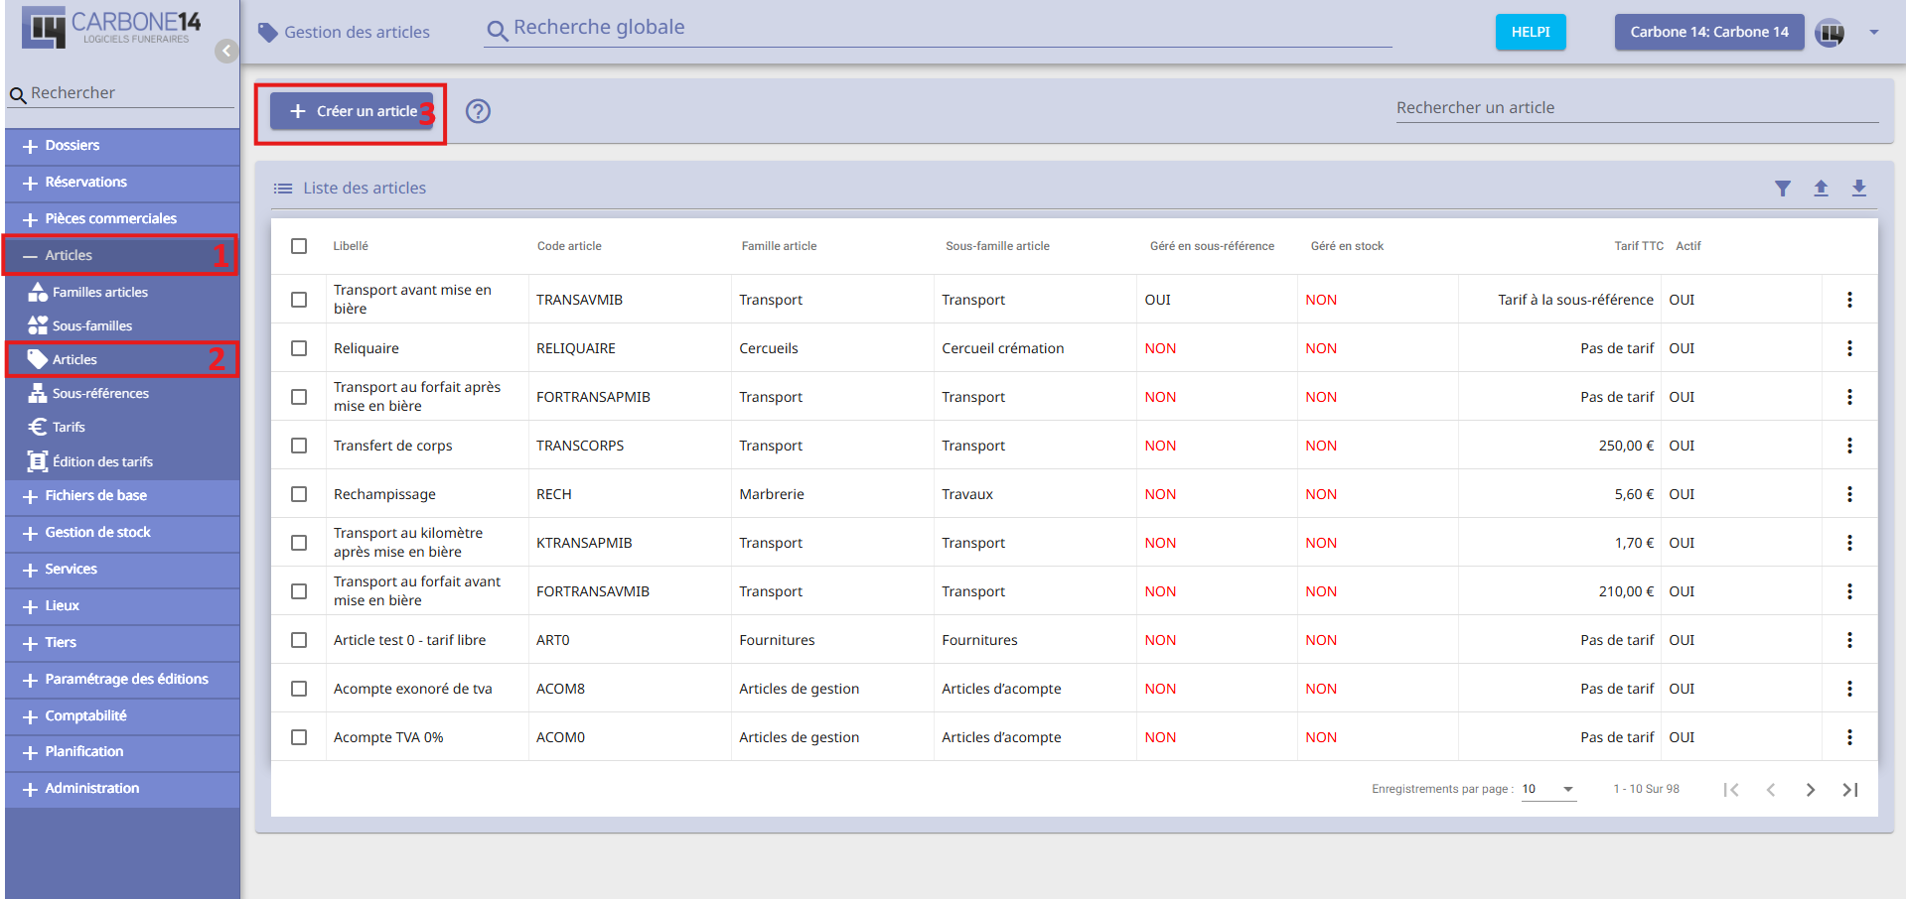Check the Article test 0 row checkbox
Image resolution: width=1906 pixels, height=899 pixels.
pos(299,640)
